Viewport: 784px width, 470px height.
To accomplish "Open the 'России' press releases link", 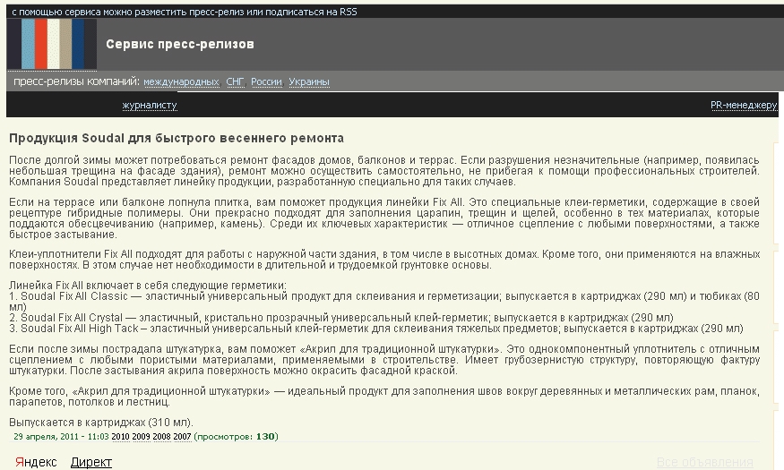I will pos(266,81).
